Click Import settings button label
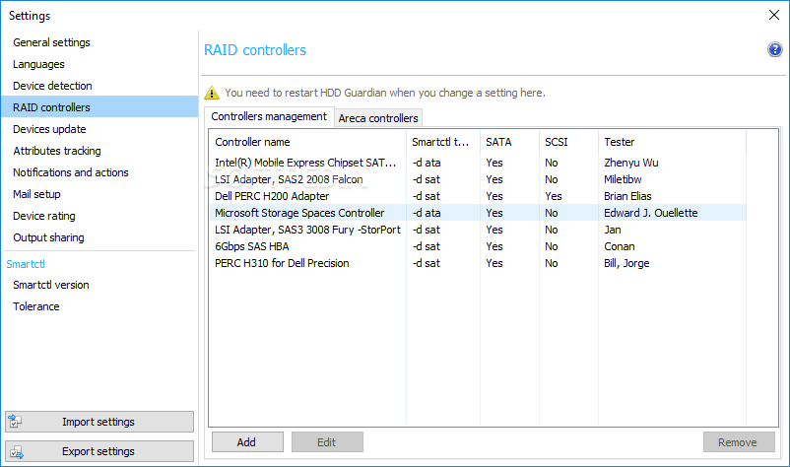 tap(99, 422)
